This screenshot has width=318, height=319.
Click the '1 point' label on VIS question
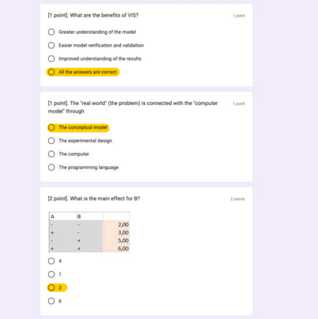tap(239, 16)
